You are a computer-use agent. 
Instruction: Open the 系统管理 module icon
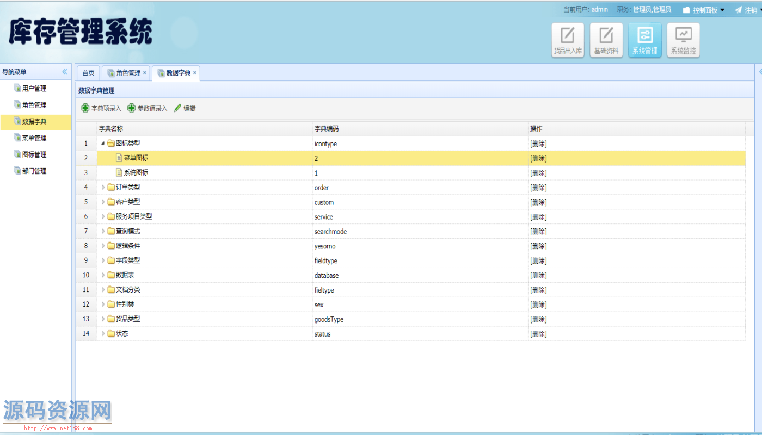click(645, 40)
